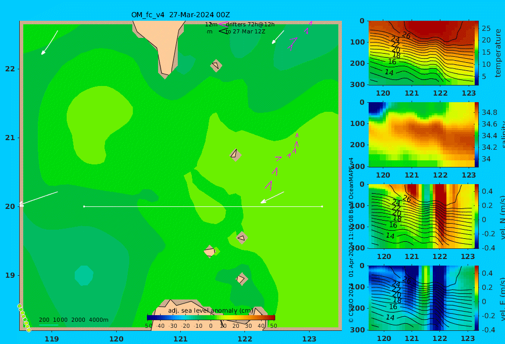Viewport: 505px width, 344px height.
Task: Click the vel. N colorbar
Action: click(477, 216)
